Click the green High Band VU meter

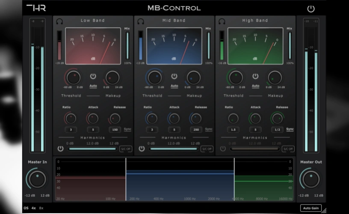pos(255,46)
